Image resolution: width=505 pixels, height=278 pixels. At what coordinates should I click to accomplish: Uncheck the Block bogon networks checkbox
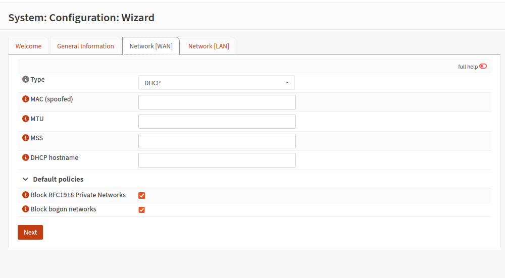tap(142, 210)
